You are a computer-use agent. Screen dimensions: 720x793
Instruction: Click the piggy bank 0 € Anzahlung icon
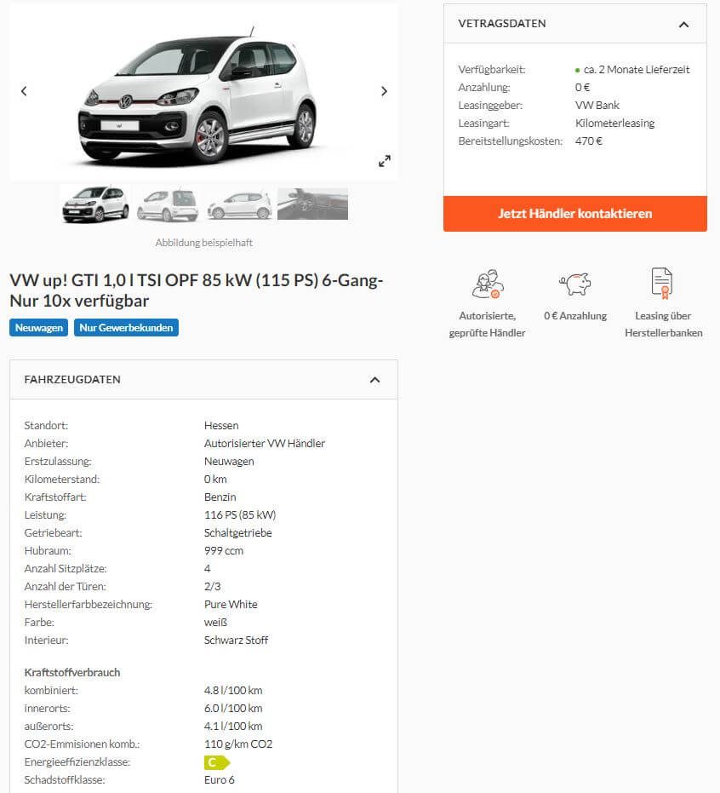(575, 284)
